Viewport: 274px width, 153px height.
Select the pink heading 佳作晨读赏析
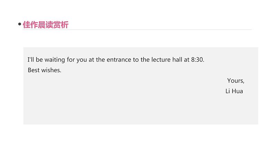coord(46,24)
